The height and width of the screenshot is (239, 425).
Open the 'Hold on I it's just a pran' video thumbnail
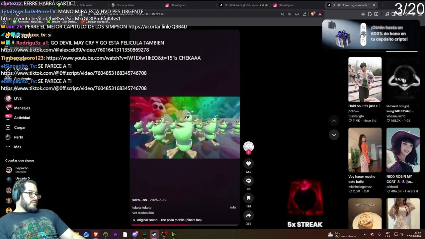pyautogui.click(x=365, y=79)
